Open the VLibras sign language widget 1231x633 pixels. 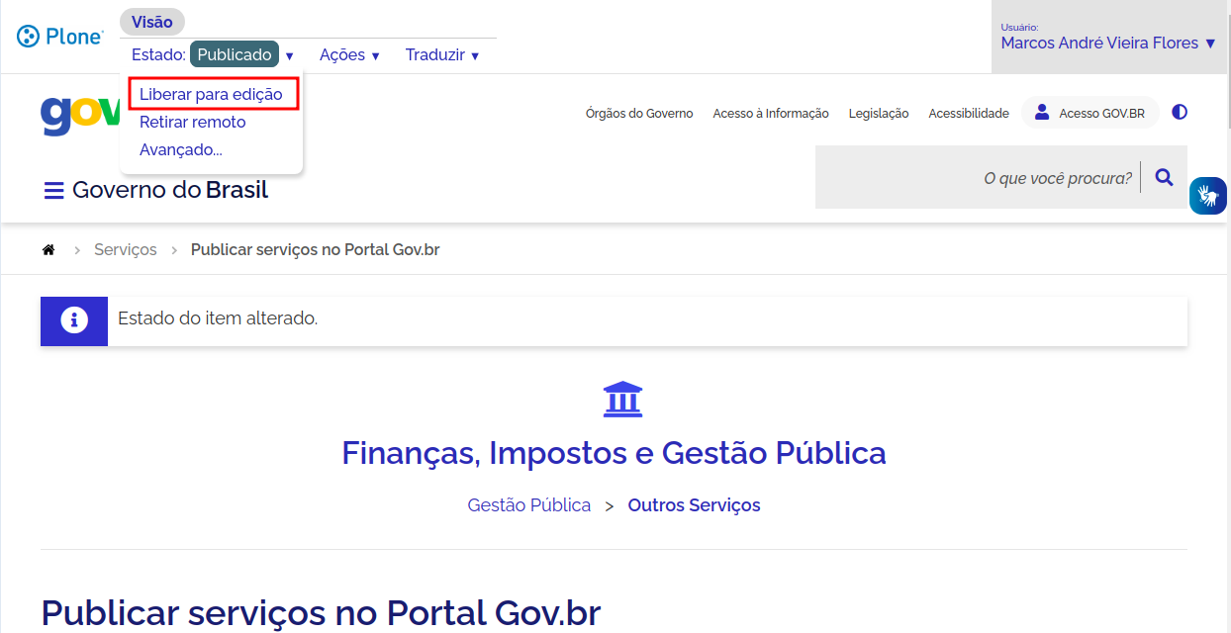(x=1207, y=195)
